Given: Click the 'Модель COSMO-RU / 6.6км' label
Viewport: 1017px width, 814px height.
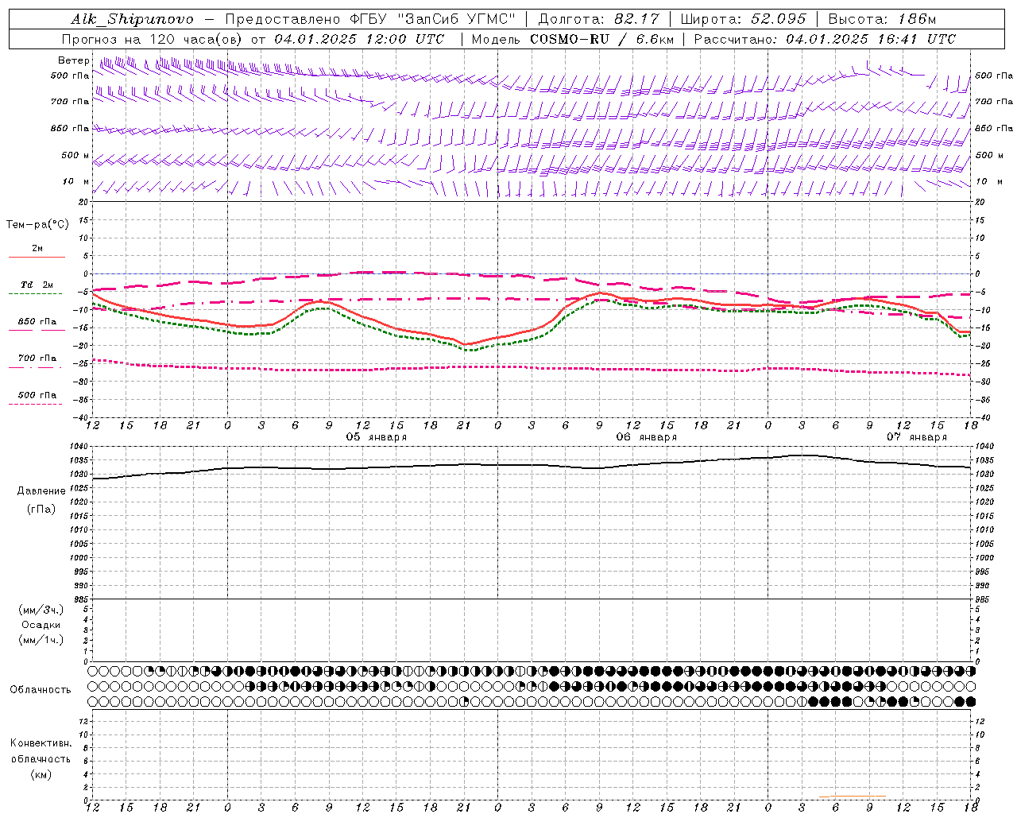Looking at the screenshot, I should [x=573, y=39].
